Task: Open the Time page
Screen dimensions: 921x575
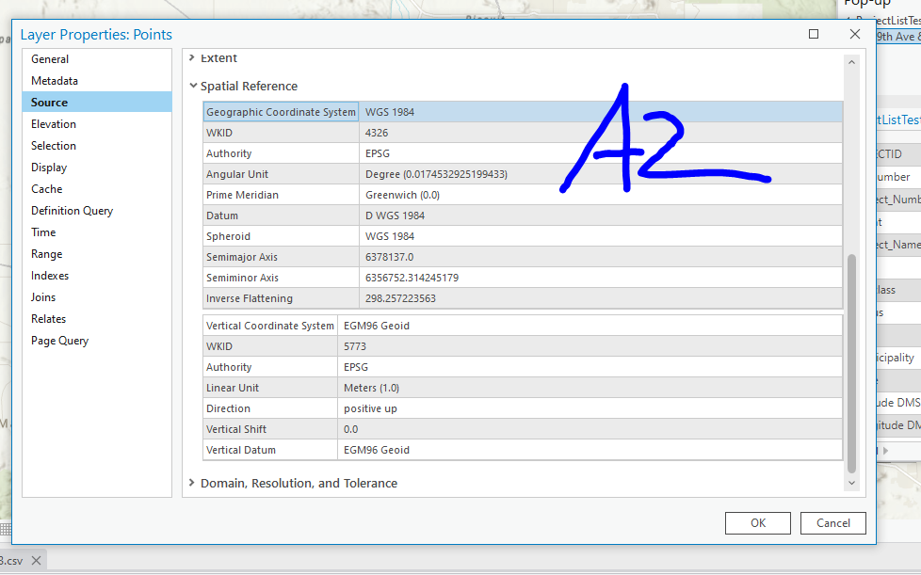Action: click(x=97, y=232)
